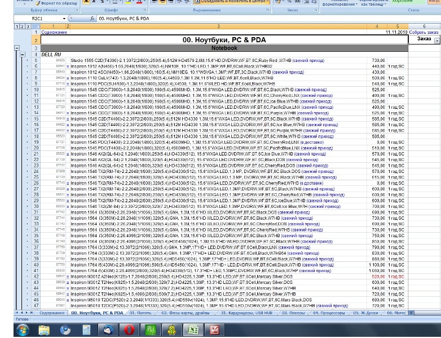Select row header 10

tap(36, 90)
